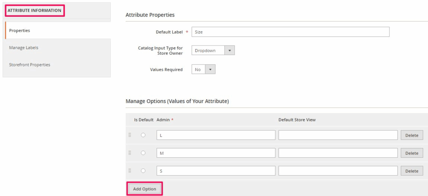428x196 pixels.
Task: Delete the L size option
Action: pos(412,135)
